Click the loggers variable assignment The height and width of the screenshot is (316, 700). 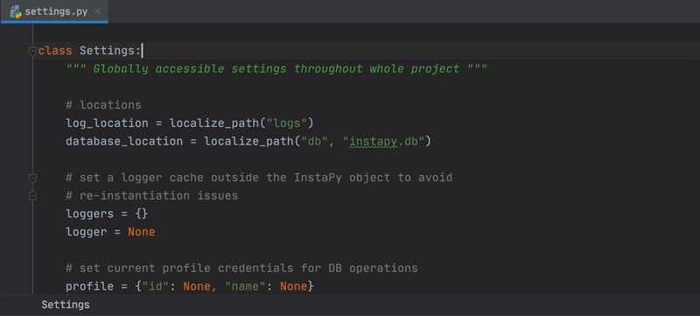tap(107, 214)
